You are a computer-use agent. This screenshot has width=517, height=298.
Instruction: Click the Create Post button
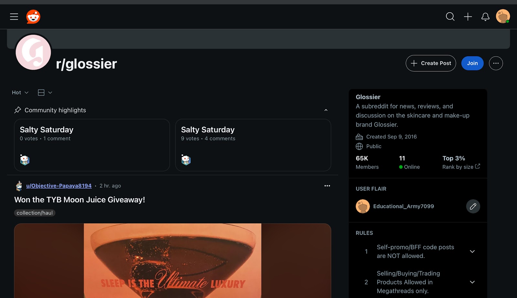click(x=431, y=63)
